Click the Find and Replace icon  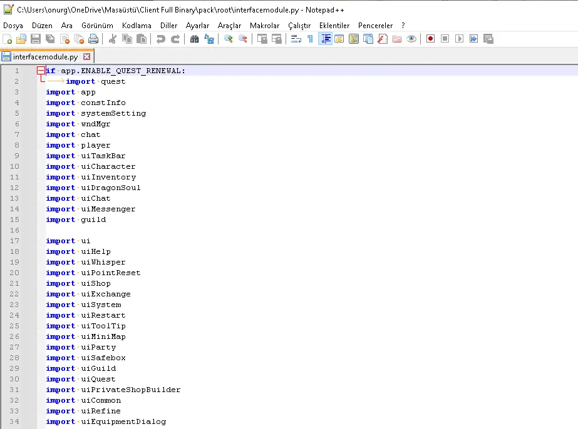pyautogui.click(x=209, y=39)
